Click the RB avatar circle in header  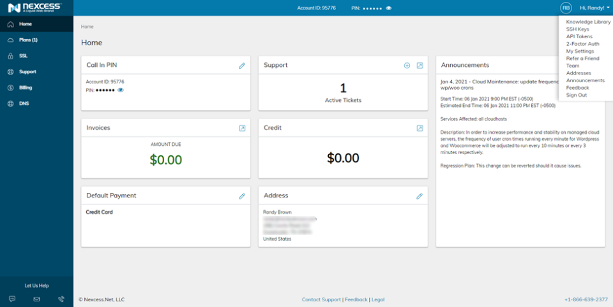566,8
